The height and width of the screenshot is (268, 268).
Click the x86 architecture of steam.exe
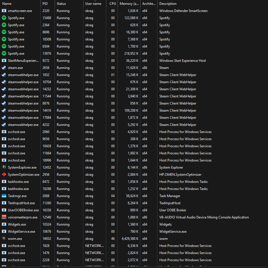pos(145,68)
